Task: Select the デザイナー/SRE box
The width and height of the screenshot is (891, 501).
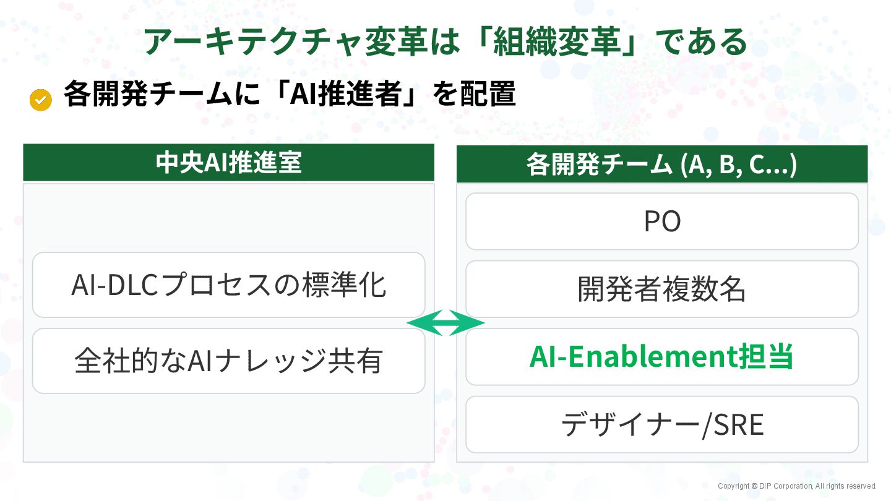Action: point(661,424)
